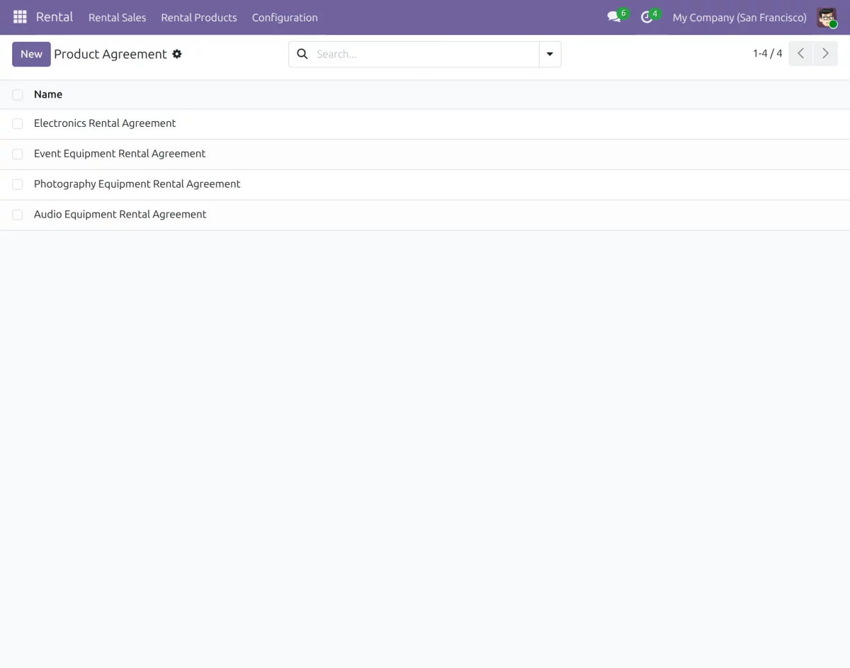The height and width of the screenshot is (668, 850).
Task: Check the Photography Equipment Rental Agreement checkbox
Action: click(x=18, y=184)
